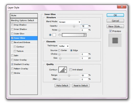133x104 pixels.
Task: Open the Styles list entry
Action: 24,16
